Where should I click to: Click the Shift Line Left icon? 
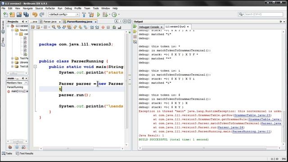click(x=92, y=27)
